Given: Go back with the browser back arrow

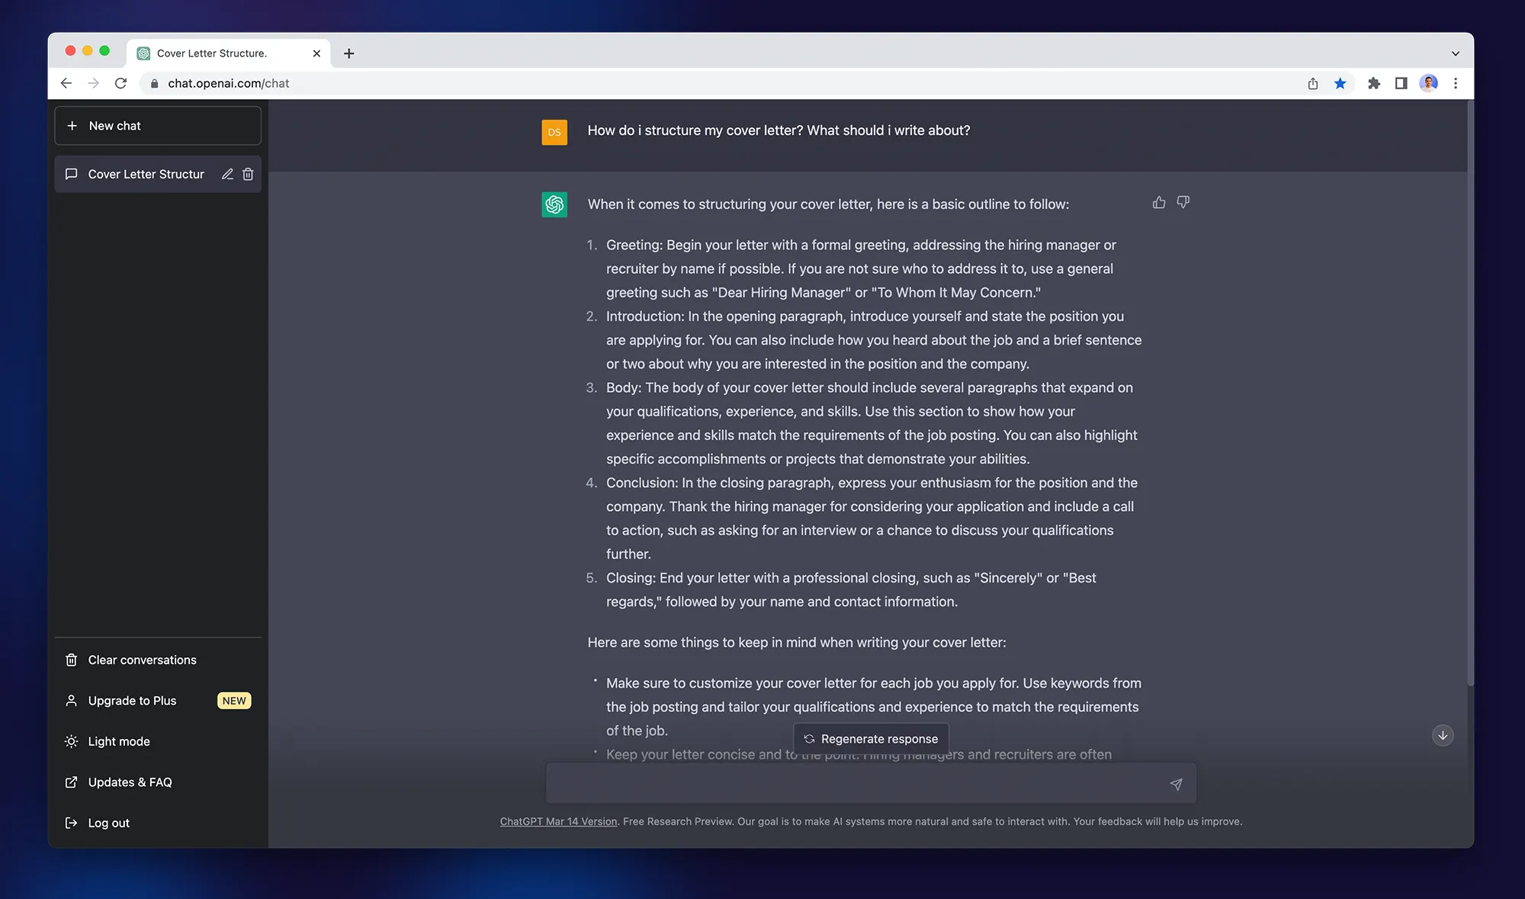Looking at the screenshot, I should click(66, 83).
